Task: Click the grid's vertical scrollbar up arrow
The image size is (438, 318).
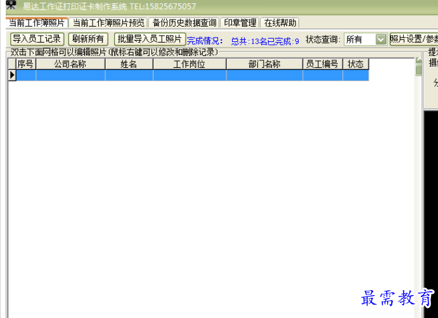Action: coord(418,60)
